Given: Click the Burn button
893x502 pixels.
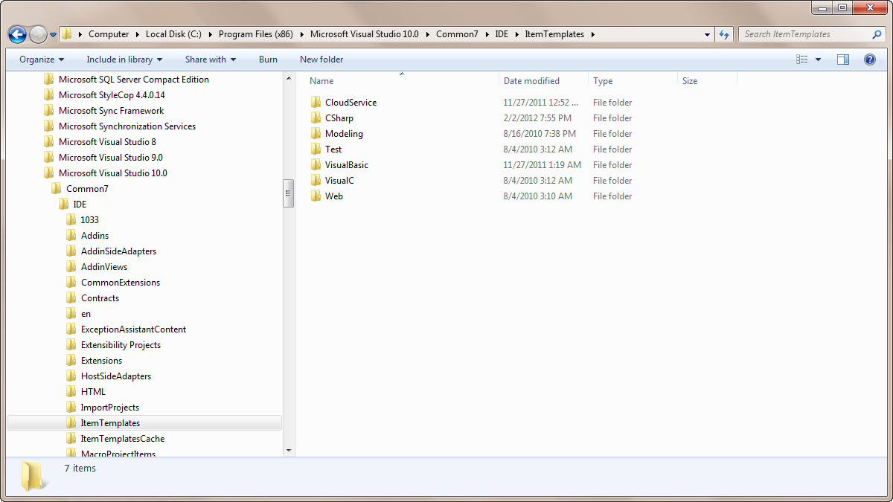Looking at the screenshot, I should pos(267,59).
